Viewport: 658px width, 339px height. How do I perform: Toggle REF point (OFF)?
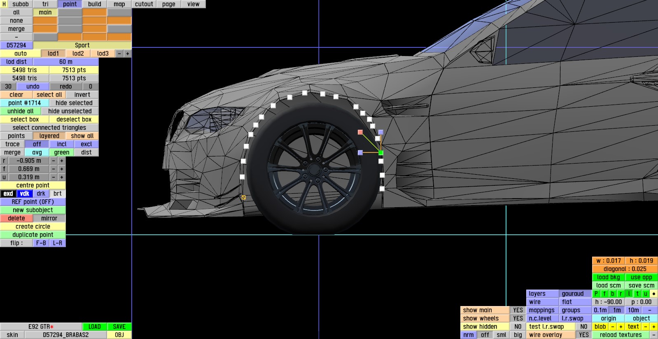tap(33, 202)
